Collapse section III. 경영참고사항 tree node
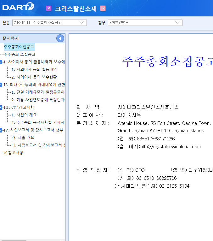 tap(1, 108)
